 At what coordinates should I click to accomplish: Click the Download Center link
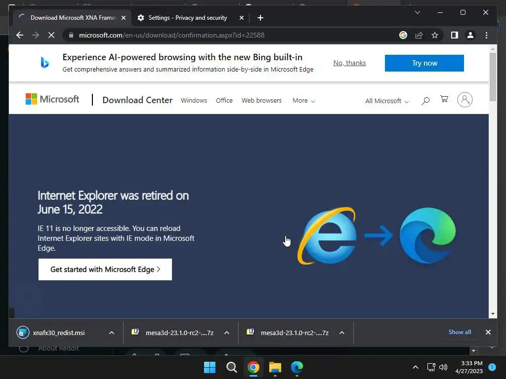tap(137, 100)
